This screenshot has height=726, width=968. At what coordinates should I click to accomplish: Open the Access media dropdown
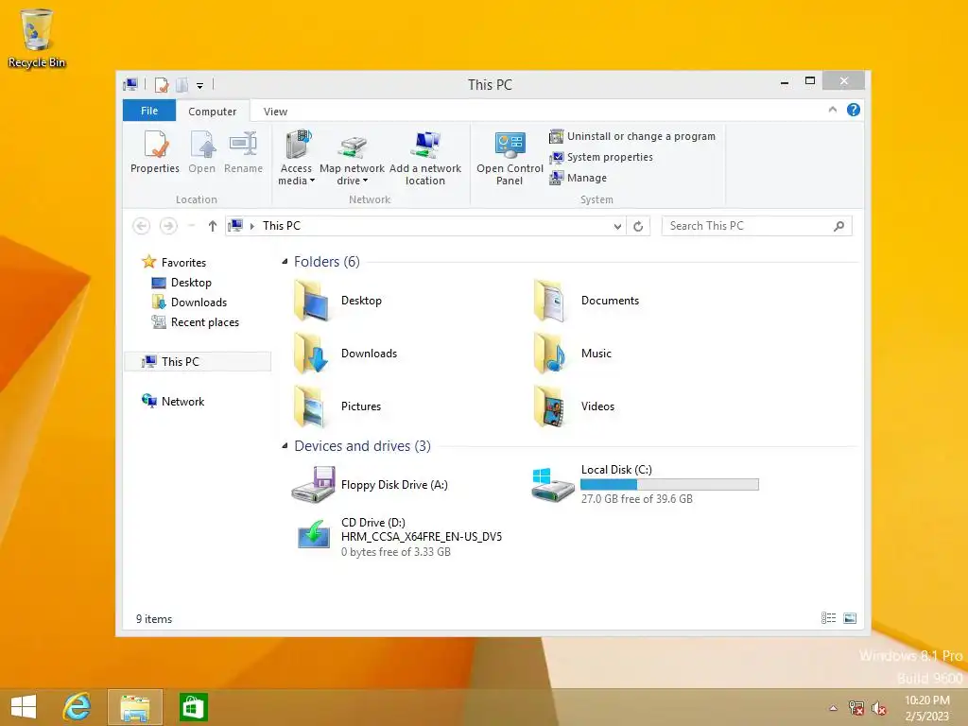coord(296,158)
